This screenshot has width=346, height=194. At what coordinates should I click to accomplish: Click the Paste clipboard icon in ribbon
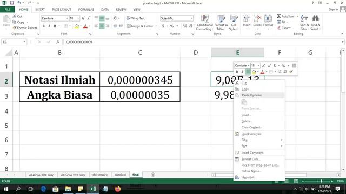point(6,19)
